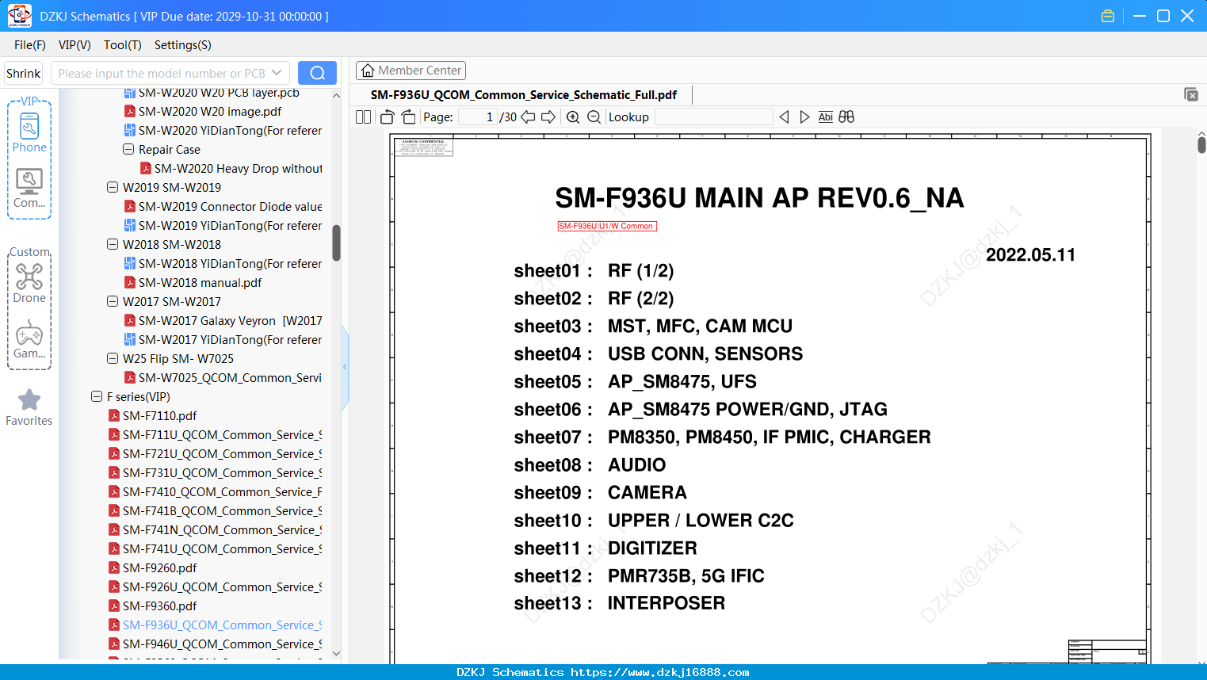Screen dimensions: 1207x680
Task: Collapse W2017 SM-W2017 node
Action: coord(113,301)
